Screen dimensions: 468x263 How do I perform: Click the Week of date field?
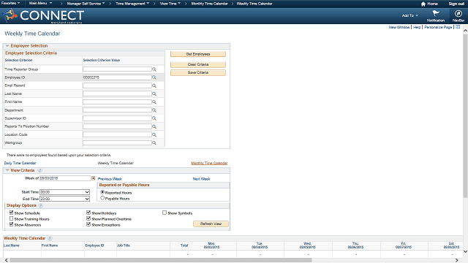(x=65, y=178)
